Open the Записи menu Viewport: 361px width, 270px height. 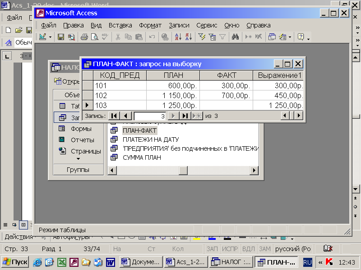(x=179, y=25)
